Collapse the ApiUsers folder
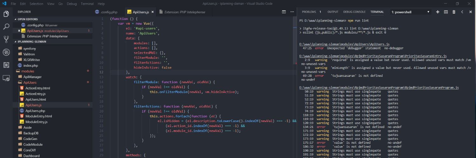The width and height of the screenshot is (476, 158). coord(30,82)
